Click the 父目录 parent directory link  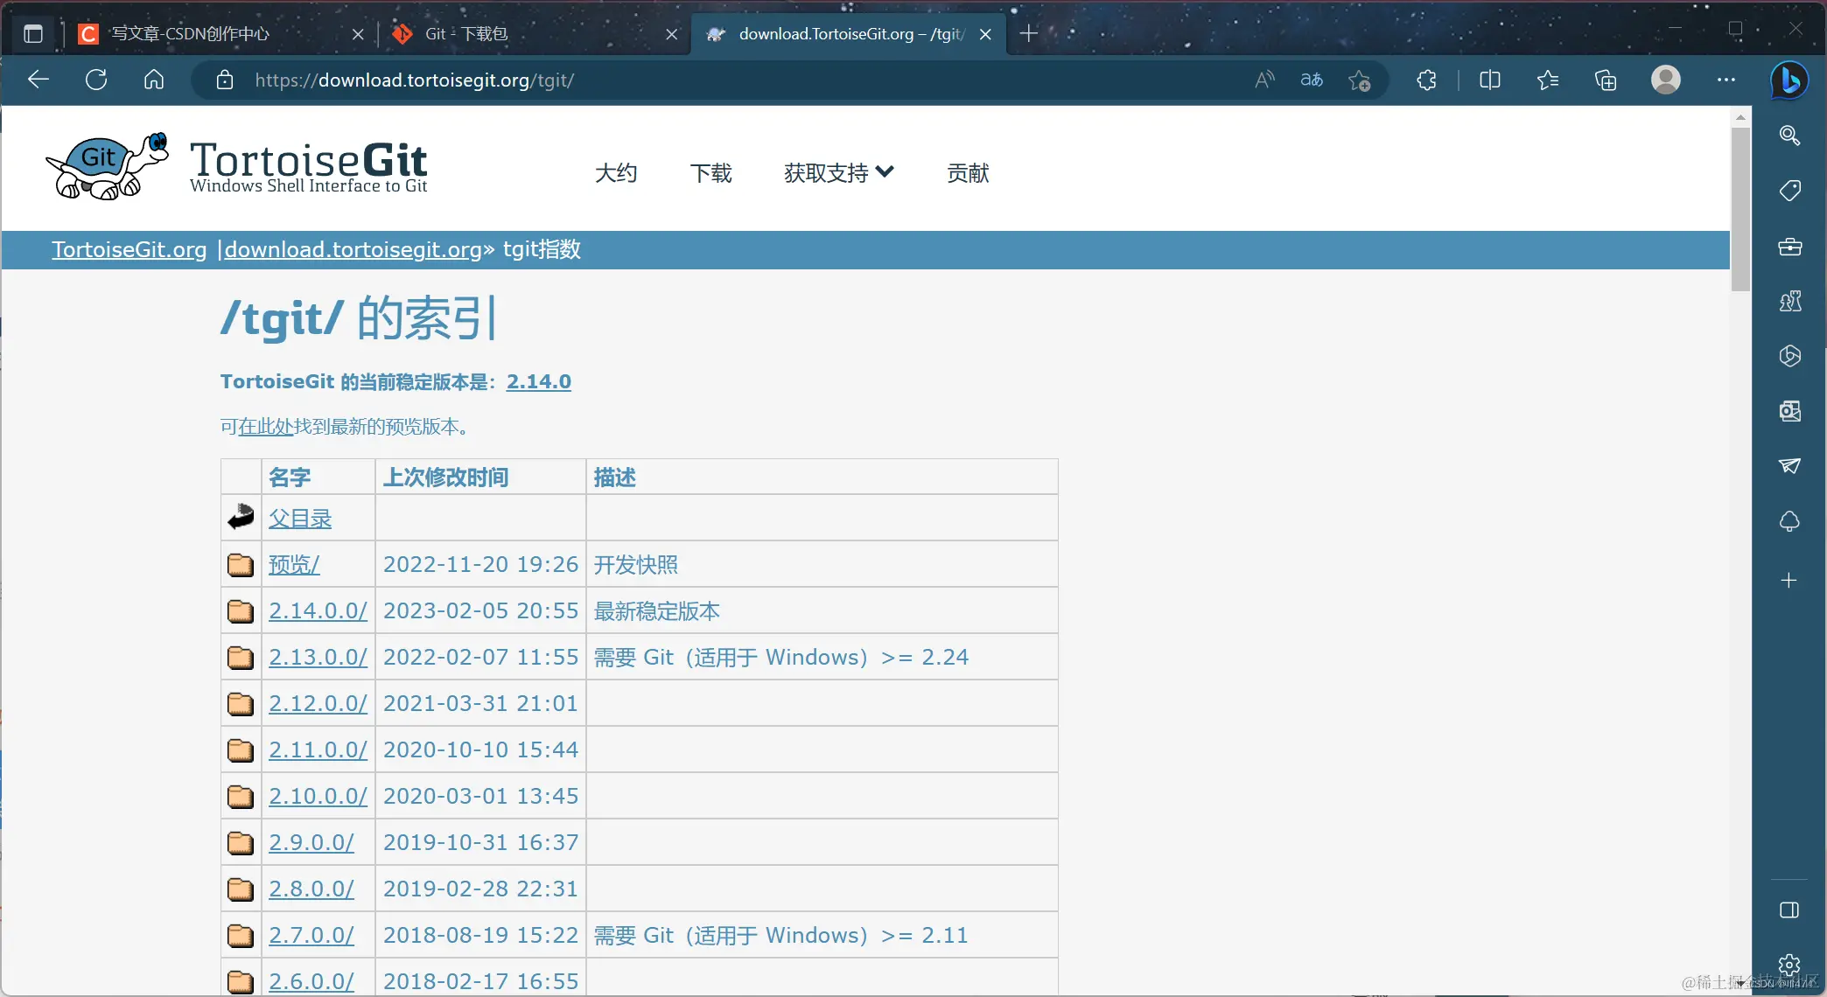(299, 519)
